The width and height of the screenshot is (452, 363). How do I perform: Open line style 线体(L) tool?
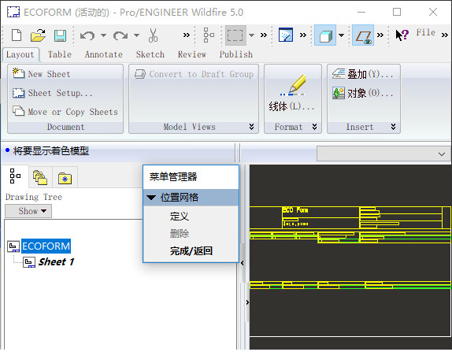coord(291,93)
